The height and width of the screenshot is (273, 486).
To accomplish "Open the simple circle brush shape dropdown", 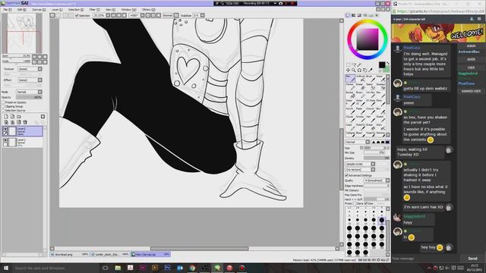I will coord(360,164).
